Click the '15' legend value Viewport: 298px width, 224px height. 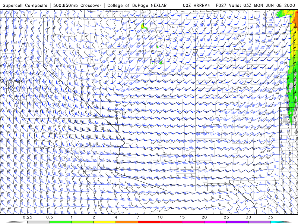[x=182, y=217]
